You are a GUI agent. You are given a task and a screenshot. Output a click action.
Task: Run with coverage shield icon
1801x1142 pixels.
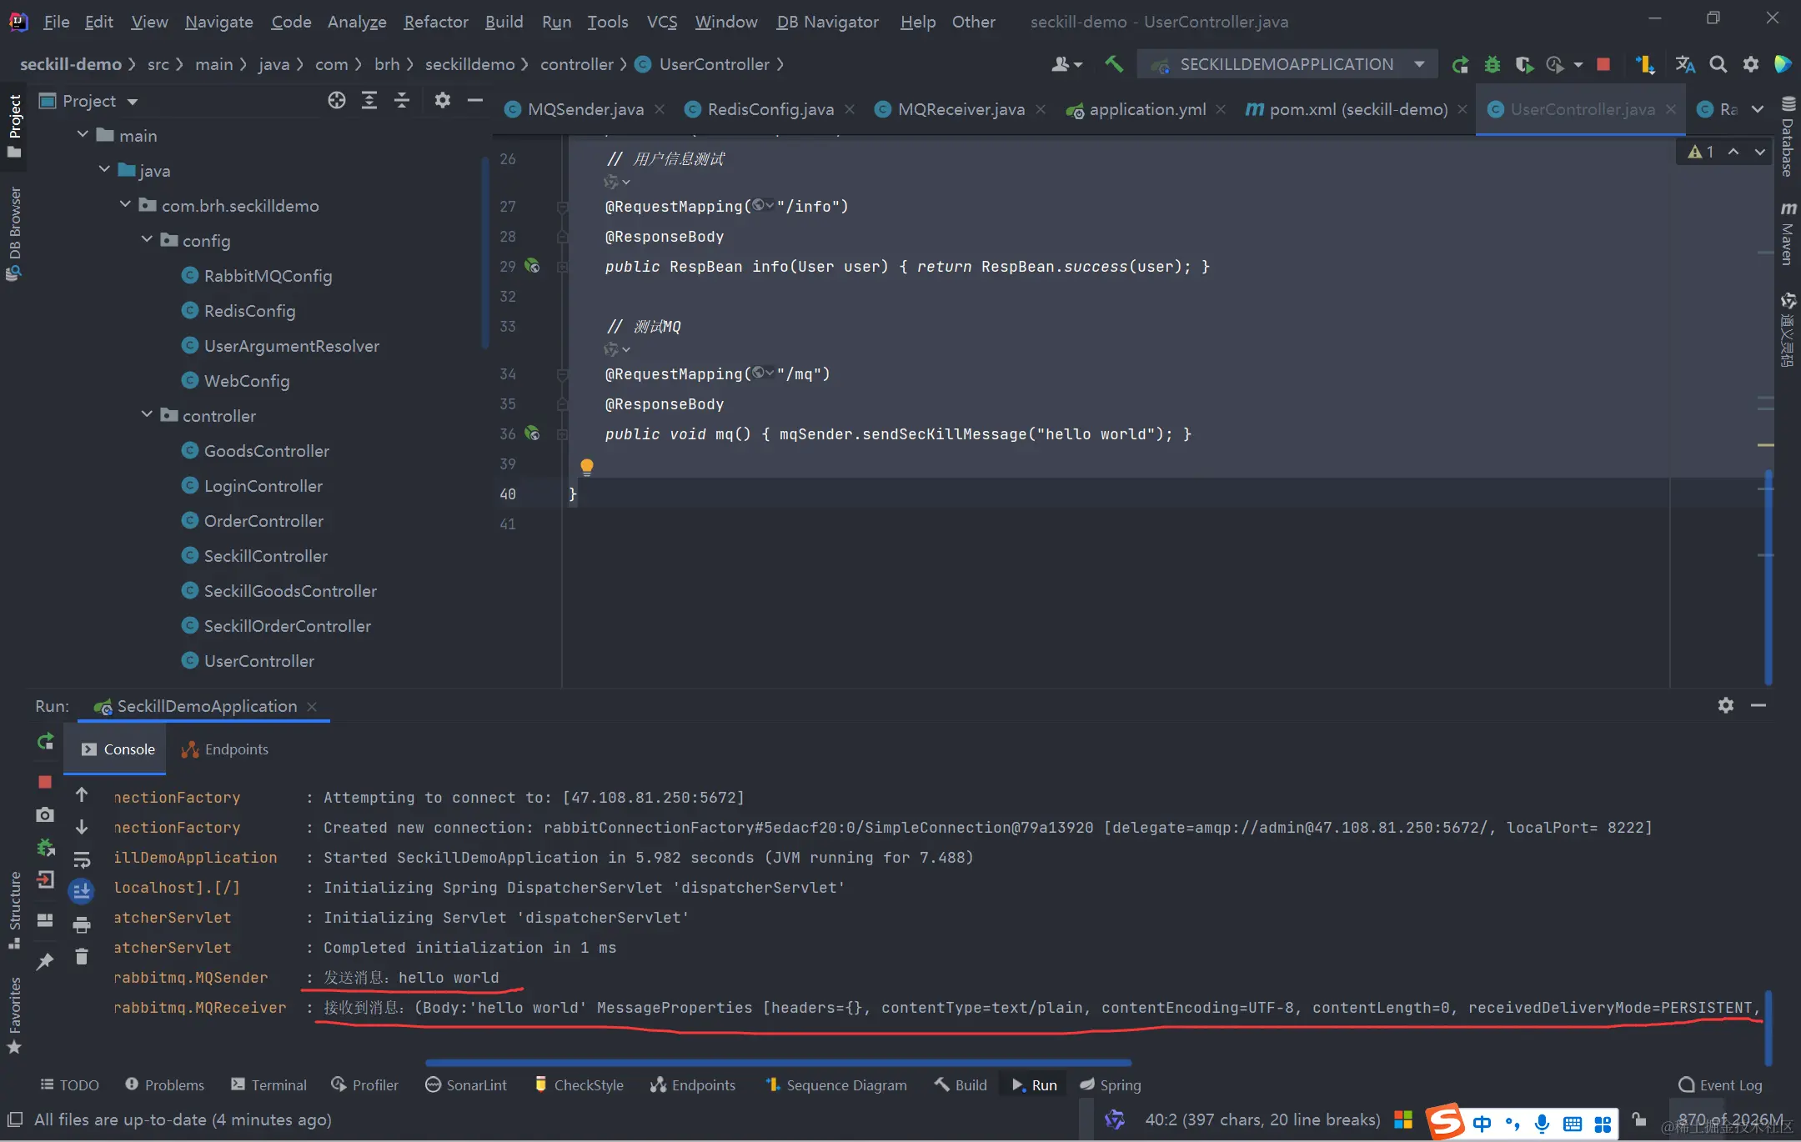[x=1524, y=64]
